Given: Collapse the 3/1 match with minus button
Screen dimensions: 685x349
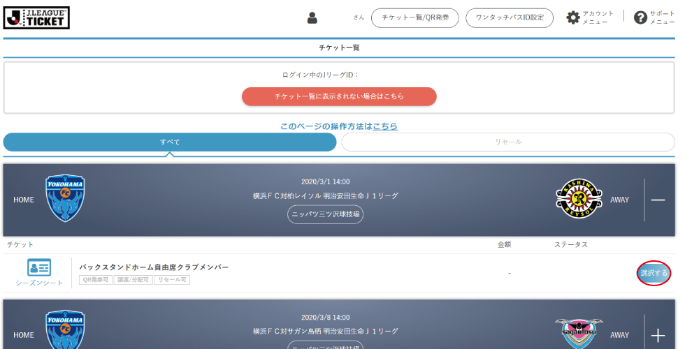Looking at the screenshot, I should coord(658,200).
